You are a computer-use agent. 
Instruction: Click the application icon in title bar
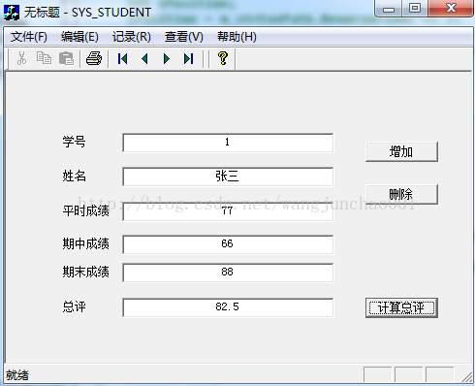click(12, 13)
